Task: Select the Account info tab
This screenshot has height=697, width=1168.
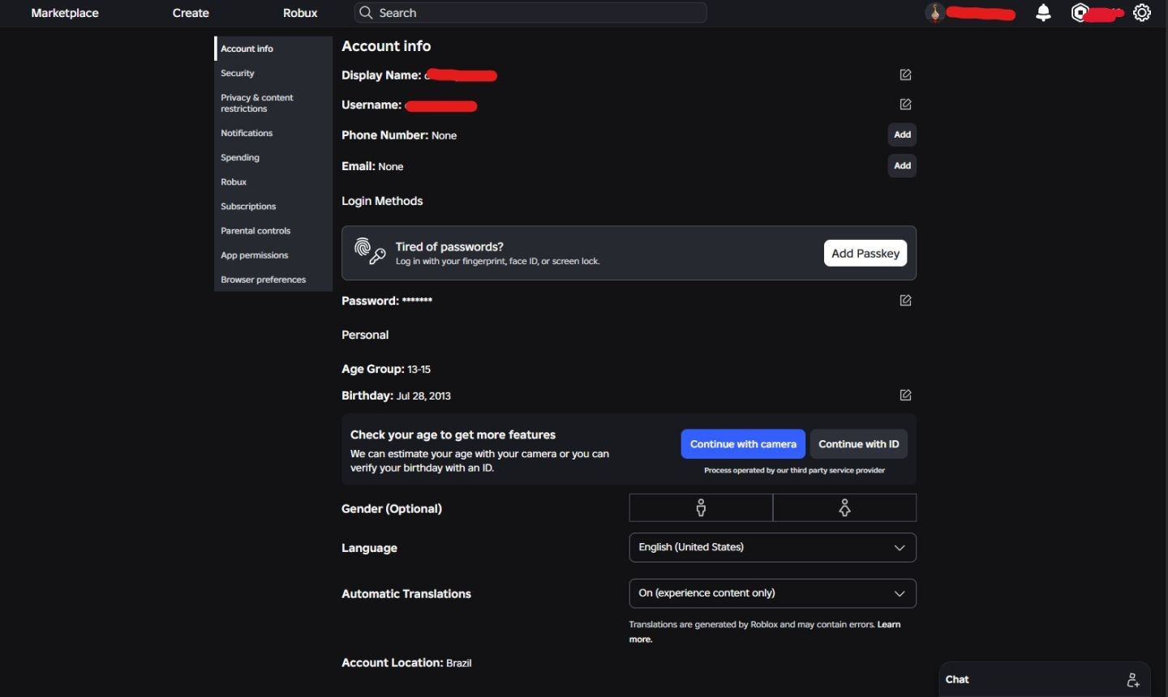Action: tap(273, 49)
